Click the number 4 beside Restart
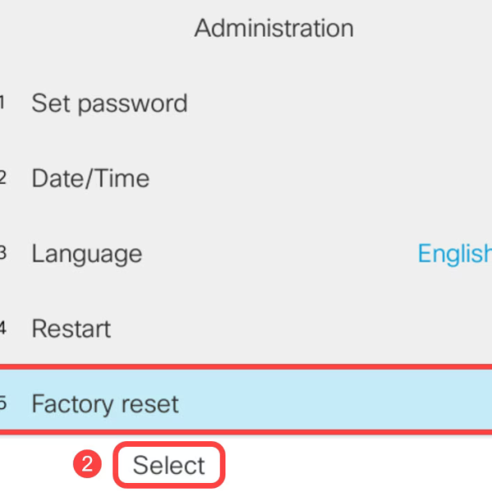Screen dimensions: 492x492 click(x=2, y=328)
